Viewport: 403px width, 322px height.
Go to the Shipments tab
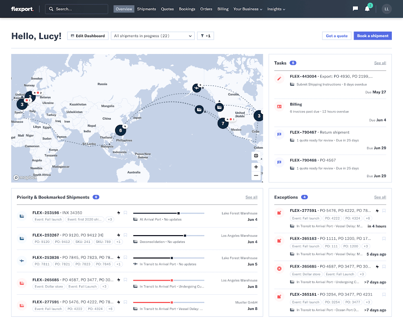[x=146, y=9]
